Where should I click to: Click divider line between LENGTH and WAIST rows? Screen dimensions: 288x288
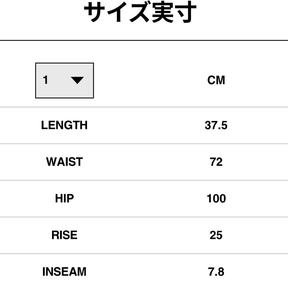144,144
